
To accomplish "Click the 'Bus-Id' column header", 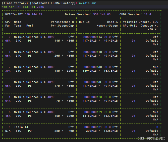I will click(x=84, y=22).
